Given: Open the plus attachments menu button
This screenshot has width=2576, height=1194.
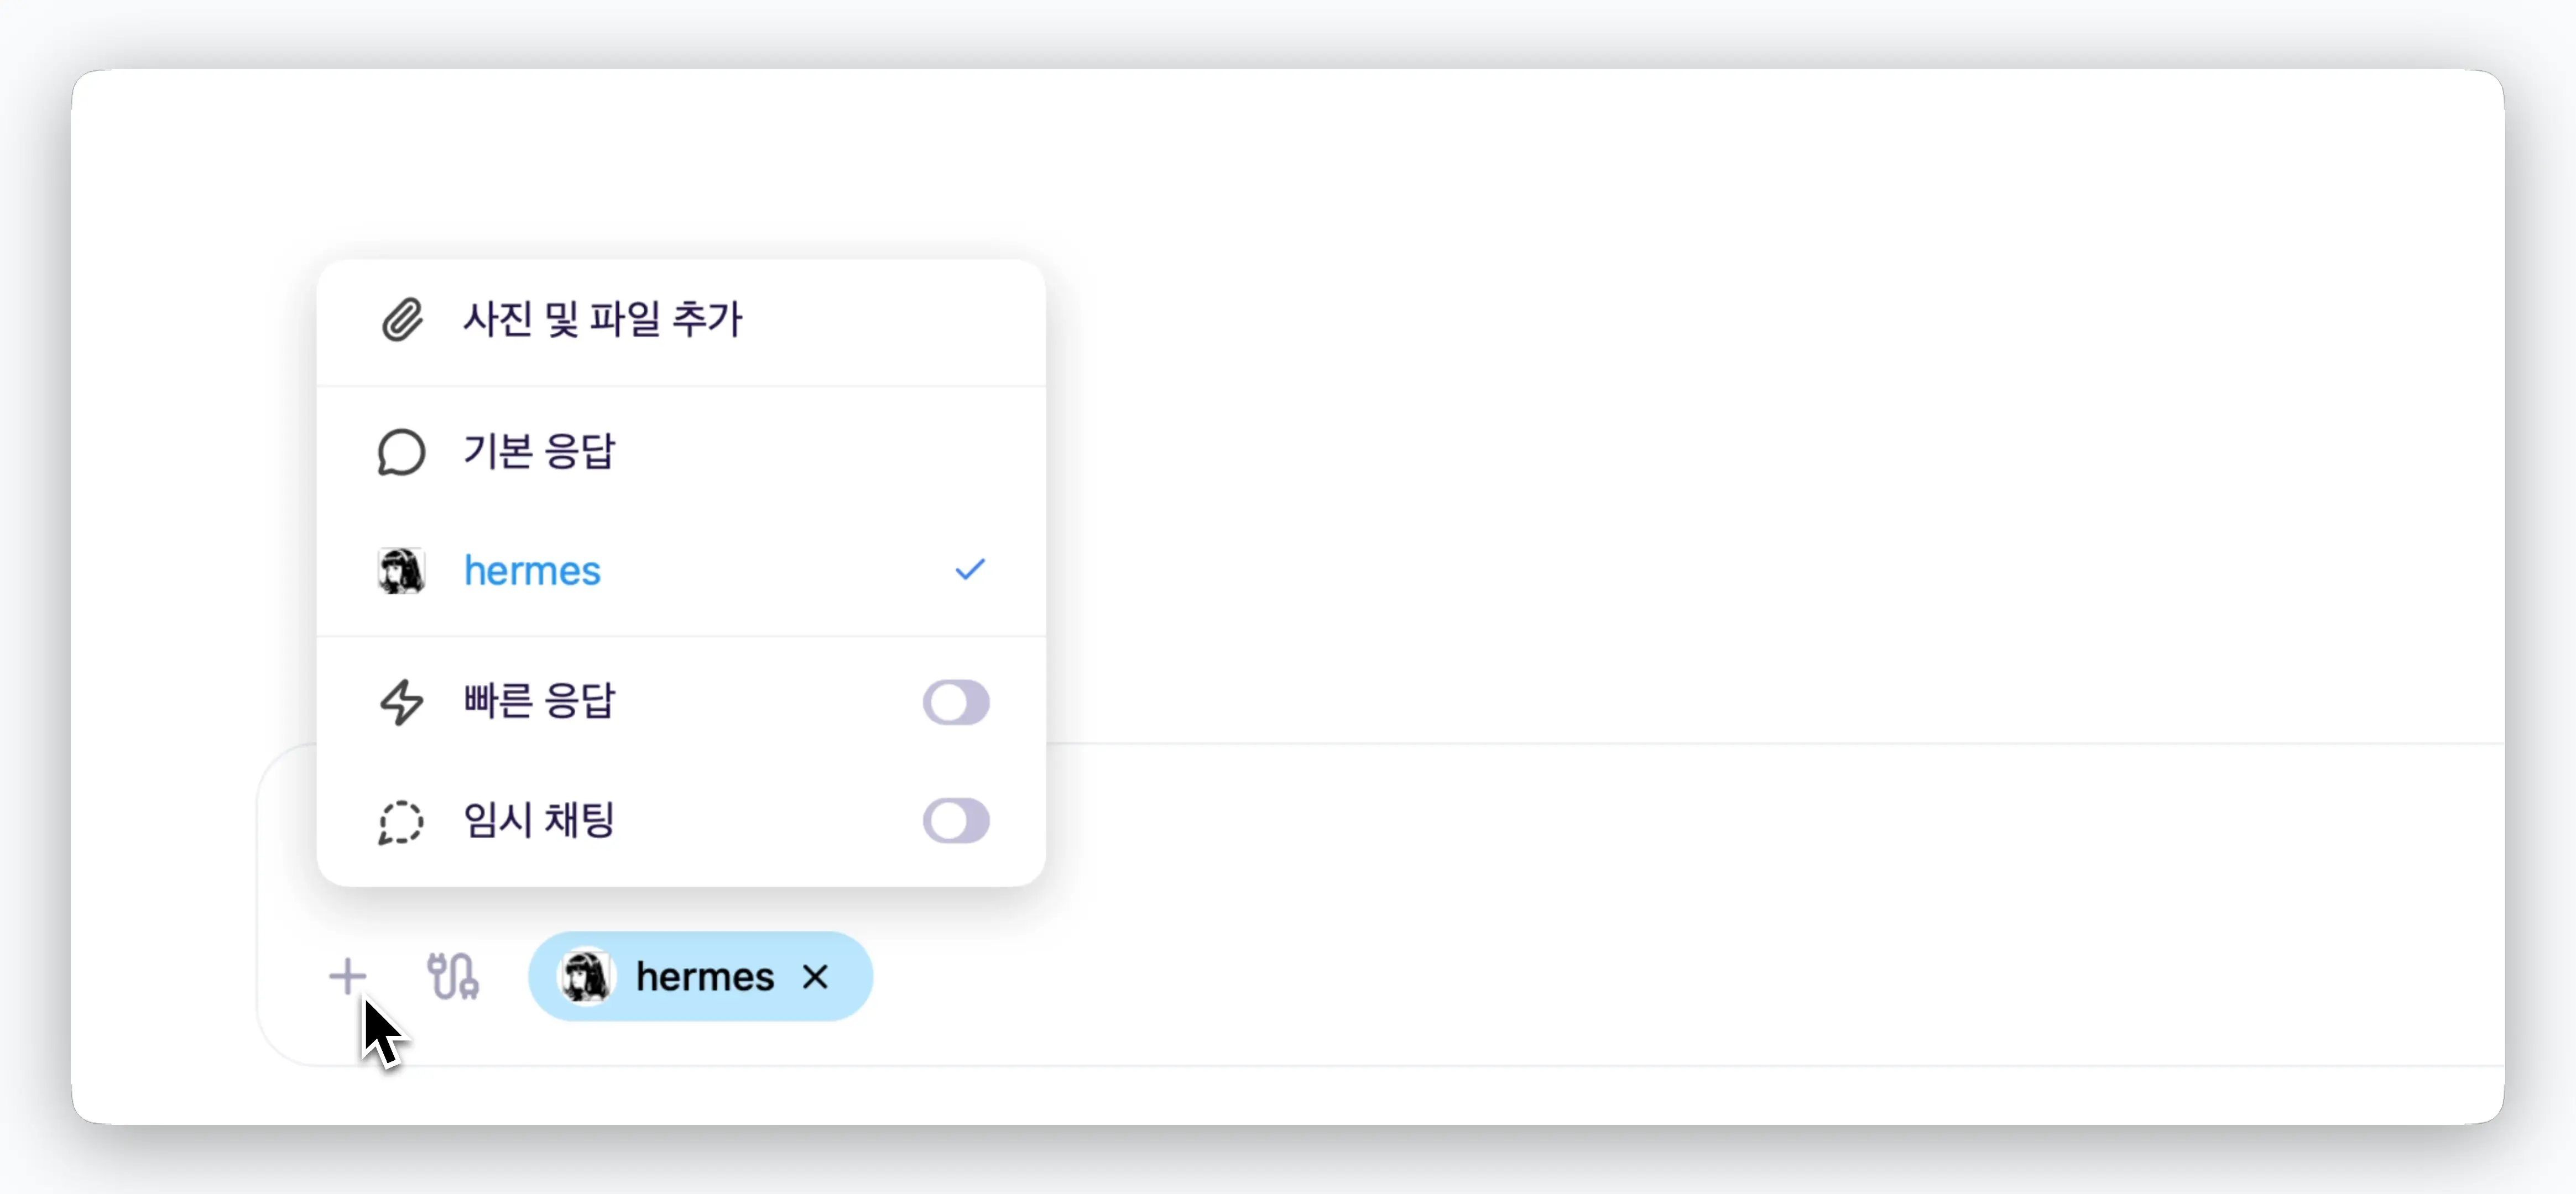Looking at the screenshot, I should coord(348,976).
